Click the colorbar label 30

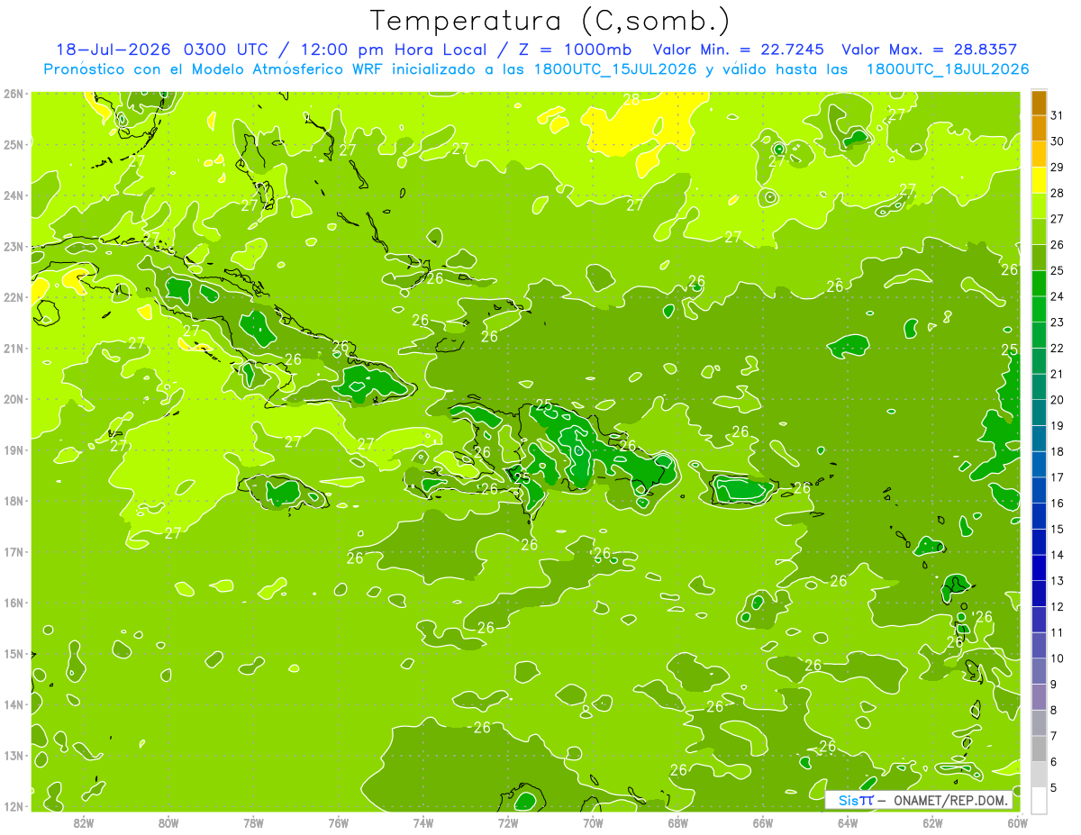1058,141
